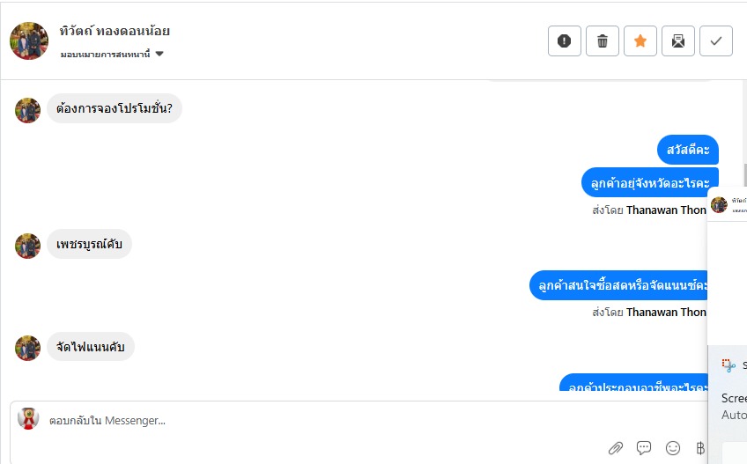The height and width of the screenshot is (464, 747).
Task: Open ทิวัตถ์ ทองดอนน้อย profile name link
Action: click(115, 31)
